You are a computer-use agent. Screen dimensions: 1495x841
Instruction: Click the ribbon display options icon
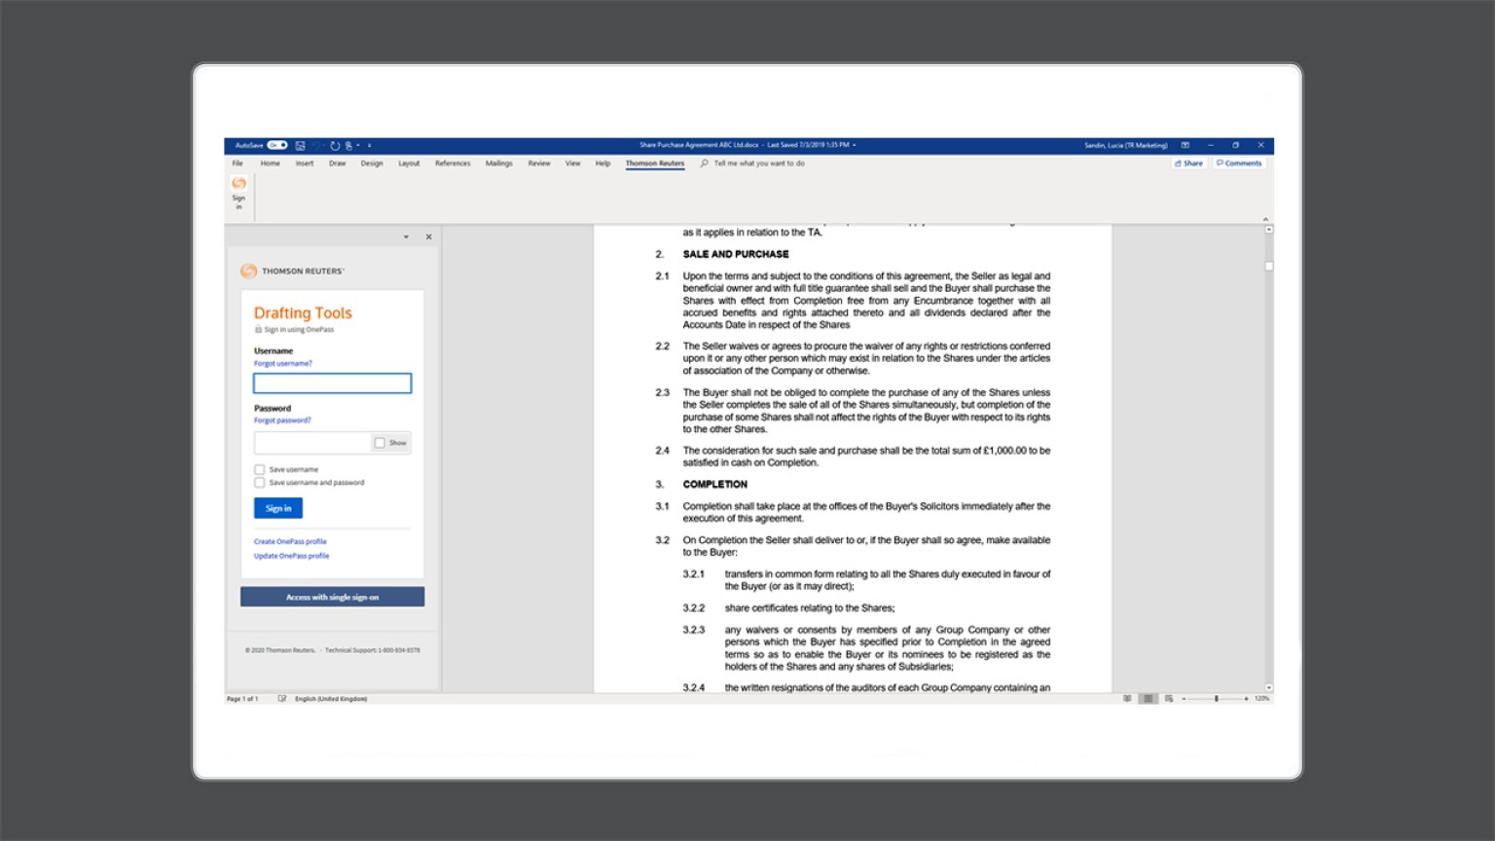pos(1184,145)
